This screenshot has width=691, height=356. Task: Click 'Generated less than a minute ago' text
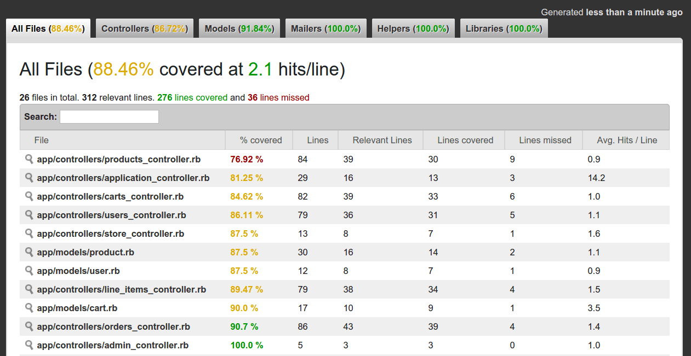pos(612,12)
